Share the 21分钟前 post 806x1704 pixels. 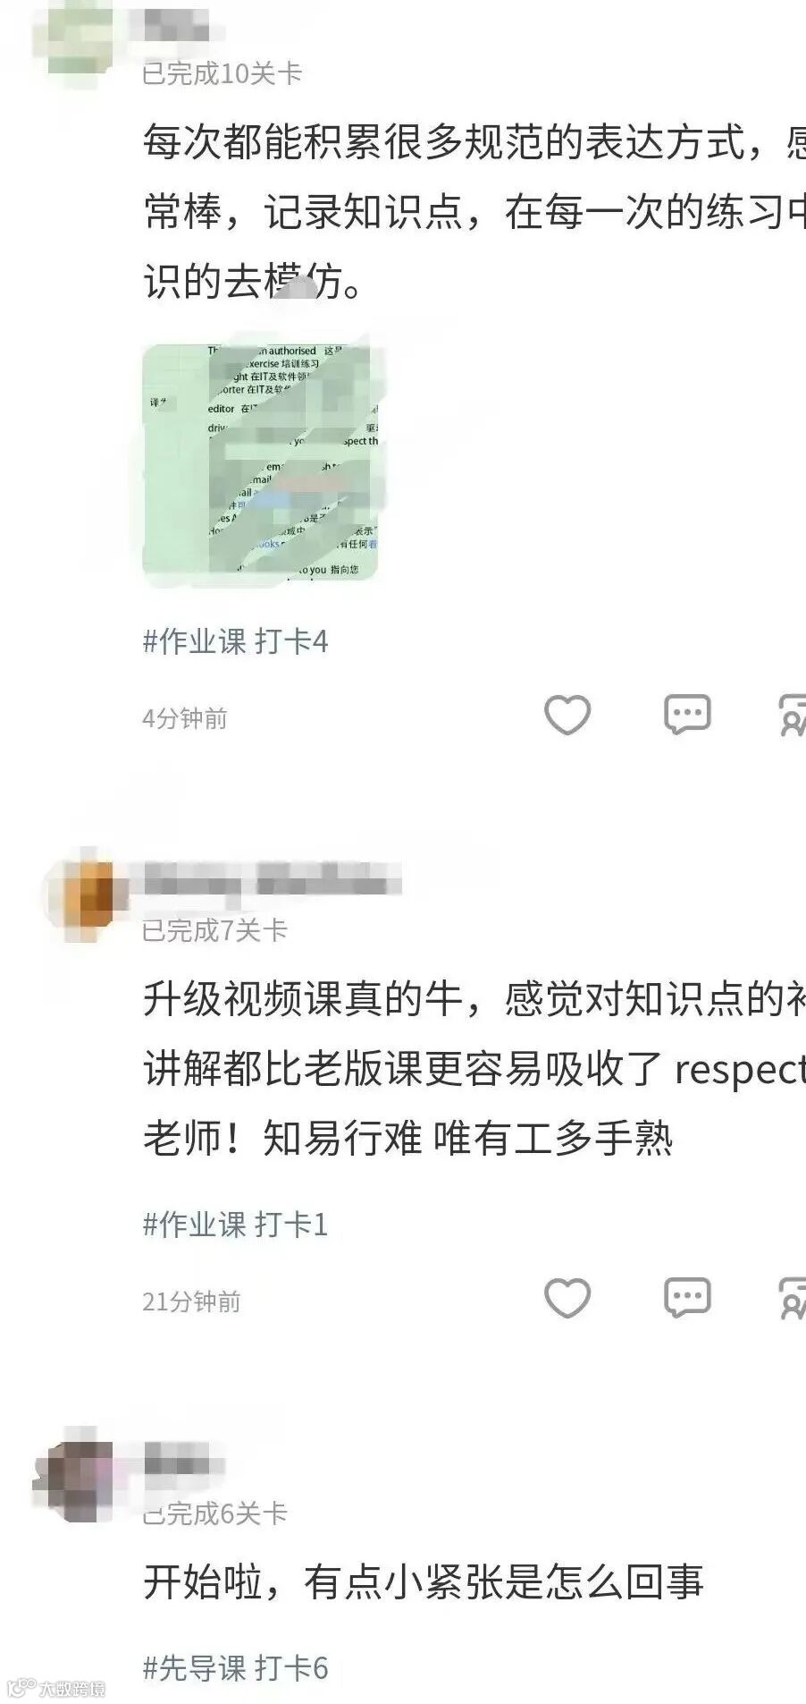(x=793, y=1299)
